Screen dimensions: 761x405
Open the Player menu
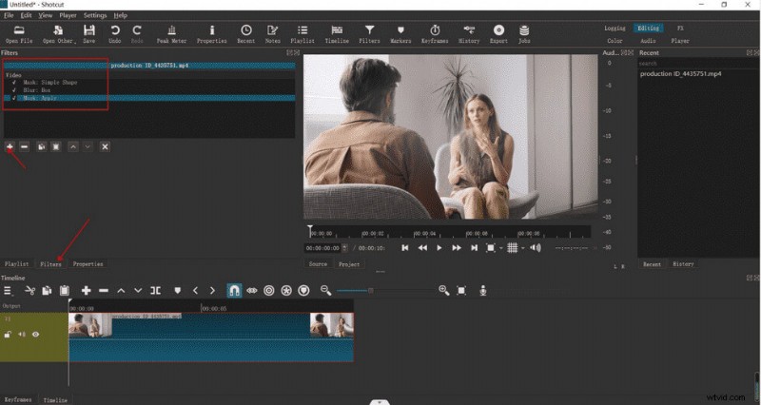pyautogui.click(x=68, y=15)
